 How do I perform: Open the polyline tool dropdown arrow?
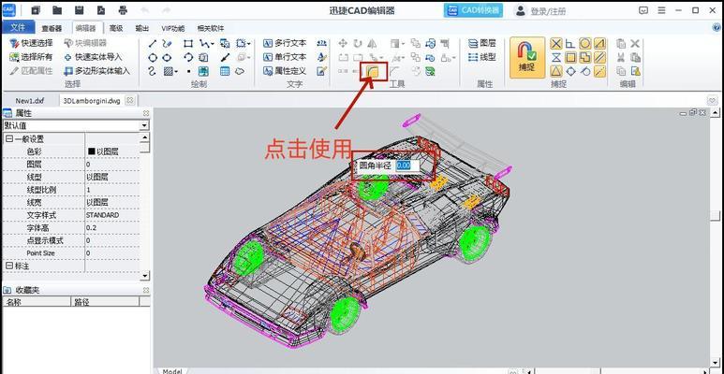pos(212,44)
